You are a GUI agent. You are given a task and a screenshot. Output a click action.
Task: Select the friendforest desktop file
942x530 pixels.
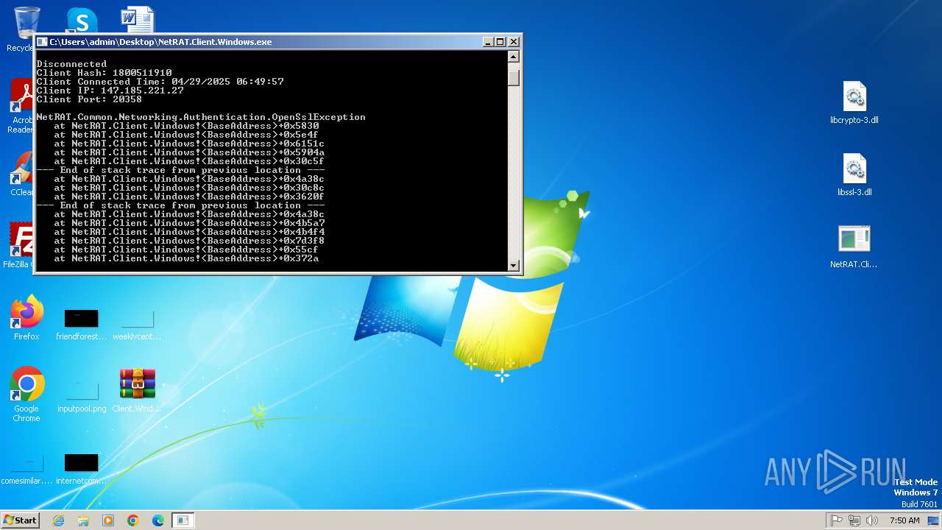(x=81, y=325)
